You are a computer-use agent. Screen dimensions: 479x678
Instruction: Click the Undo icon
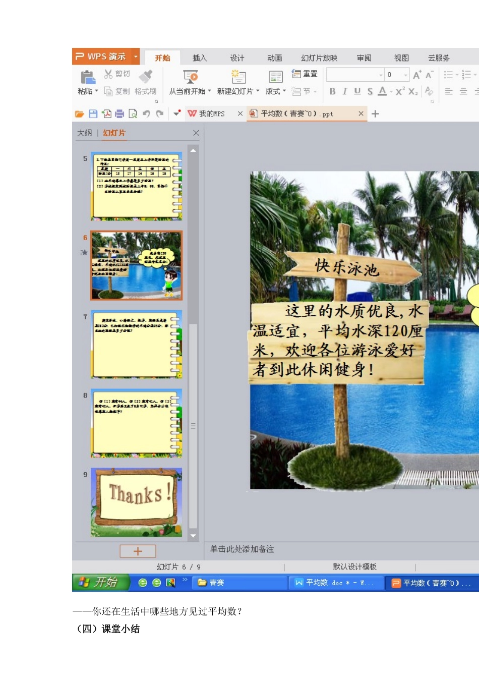coord(146,114)
